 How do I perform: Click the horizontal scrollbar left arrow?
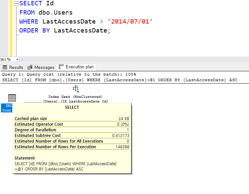pos(22,59)
